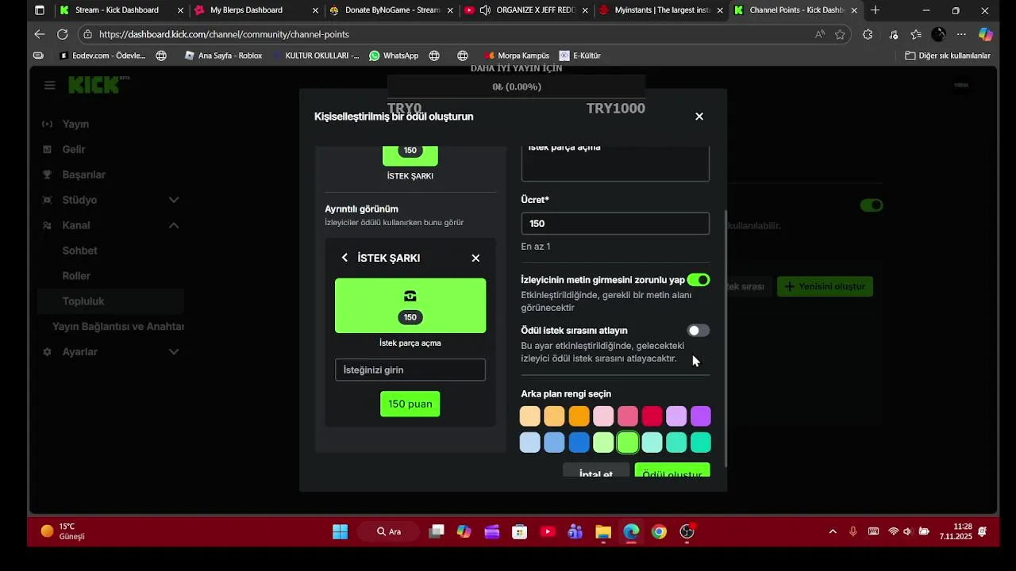Pick the dark blue background color
Image resolution: width=1016 pixels, height=571 pixels.
tap(579, 443)
